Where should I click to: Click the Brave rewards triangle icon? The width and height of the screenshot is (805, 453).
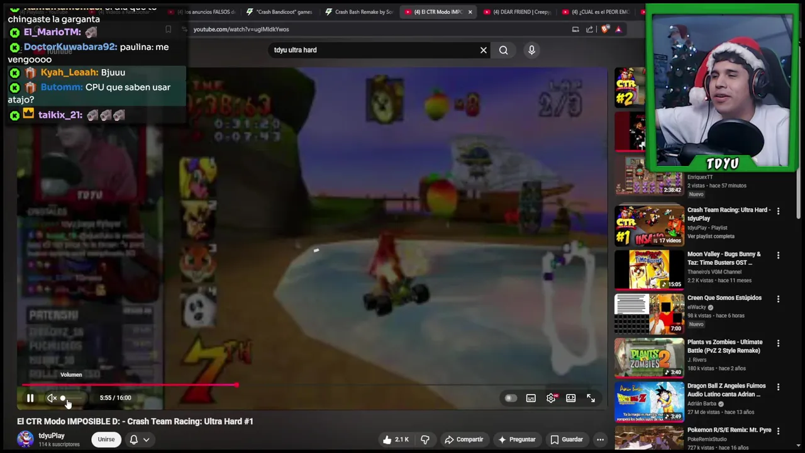(618, 29)
